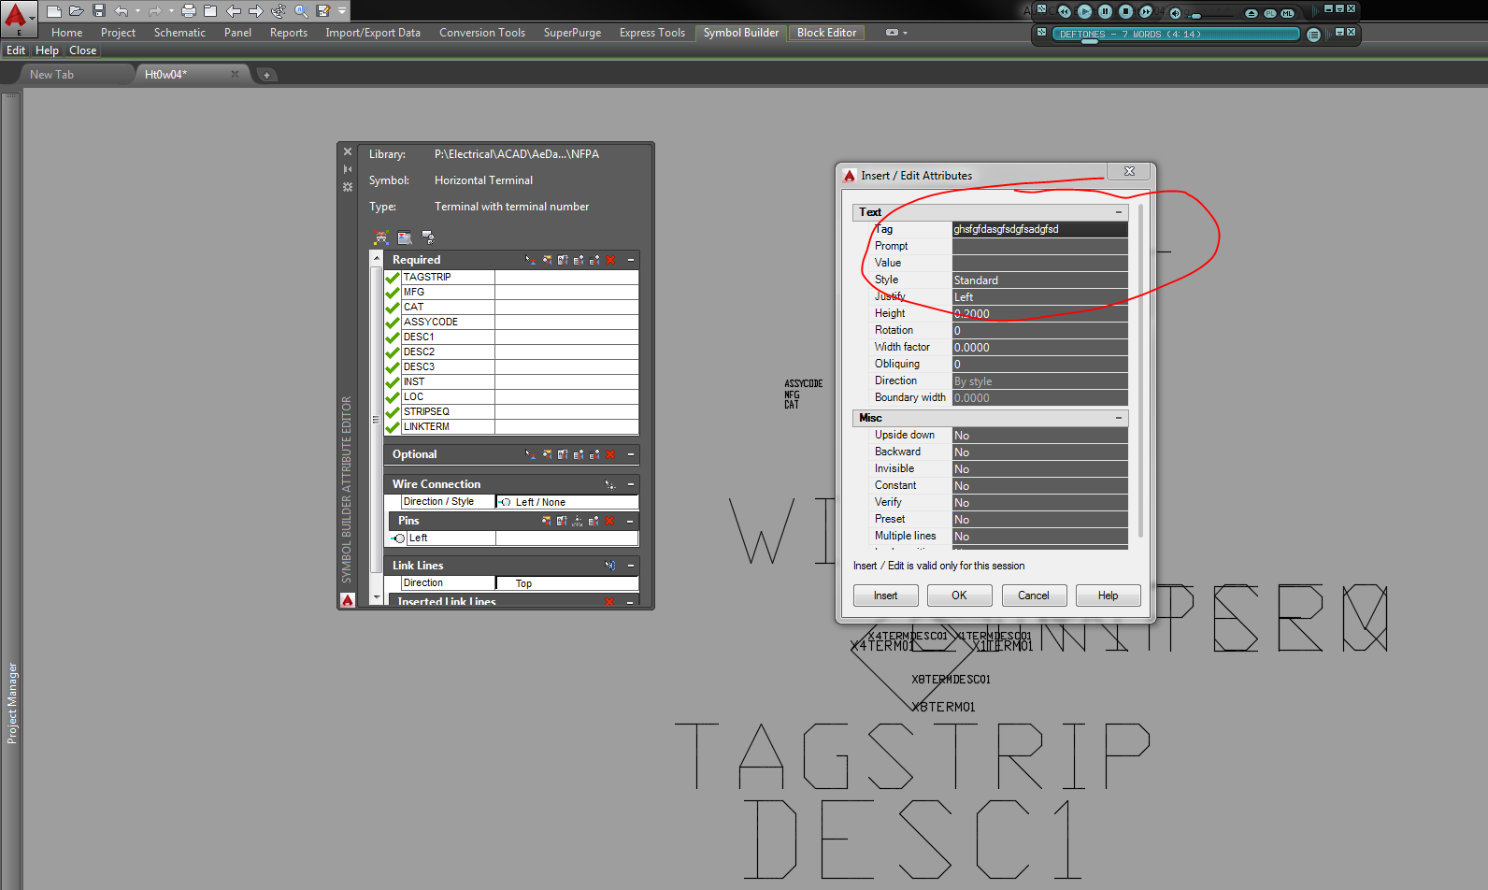Viewport: 1488px width, 890px height.
Task: Select the LINKTERM required attribute row
Action: pos(512,426)
